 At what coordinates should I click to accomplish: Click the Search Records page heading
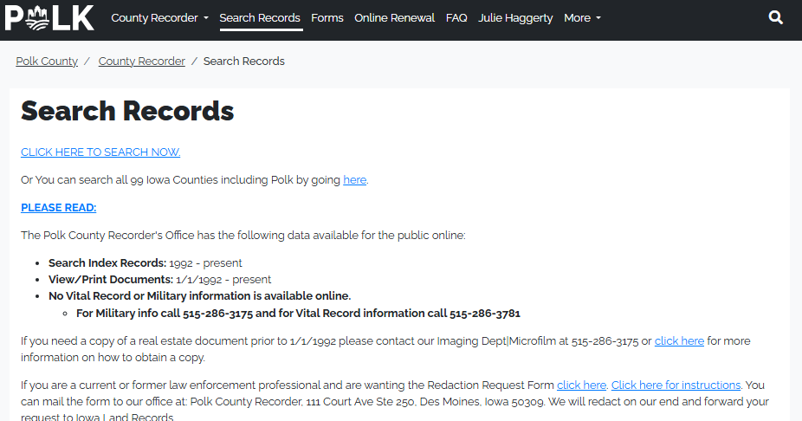(127, 111)
